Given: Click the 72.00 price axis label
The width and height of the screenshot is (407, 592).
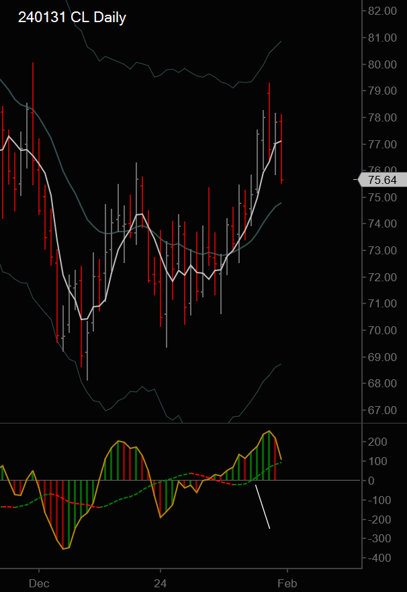Looking at the screenshot, I should click(x=382, y=277).
